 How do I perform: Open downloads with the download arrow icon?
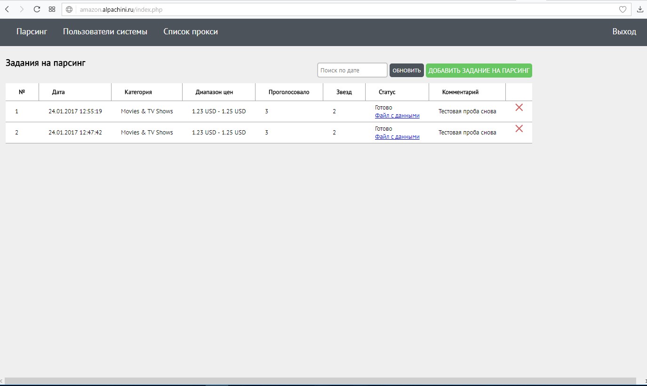tap(640, 9)
